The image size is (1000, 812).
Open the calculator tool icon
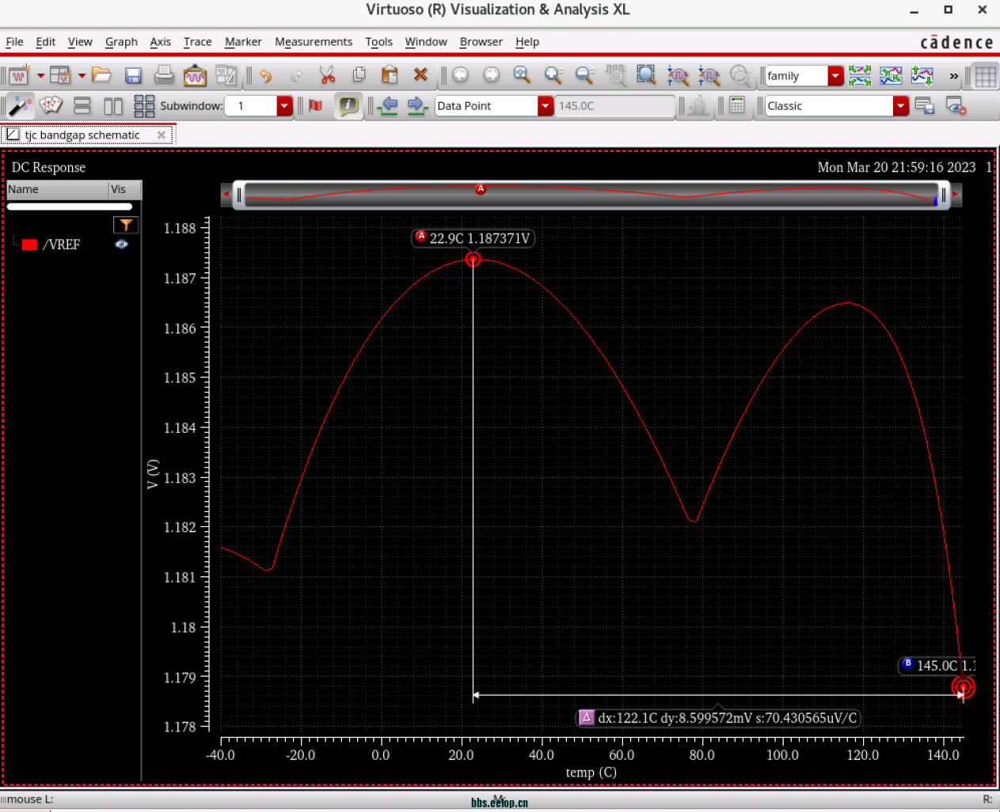(737, 105)
